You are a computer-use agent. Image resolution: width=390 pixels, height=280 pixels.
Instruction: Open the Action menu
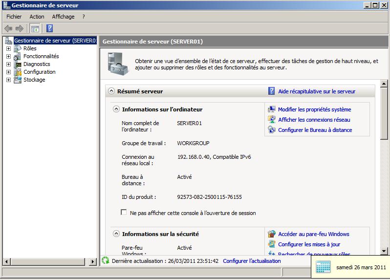37,17
